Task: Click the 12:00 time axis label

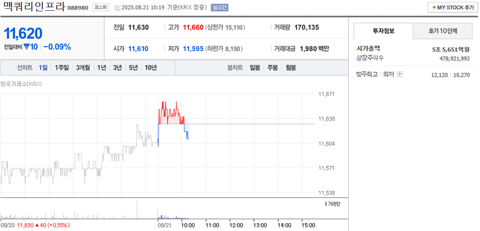Action: coord(236,225)
